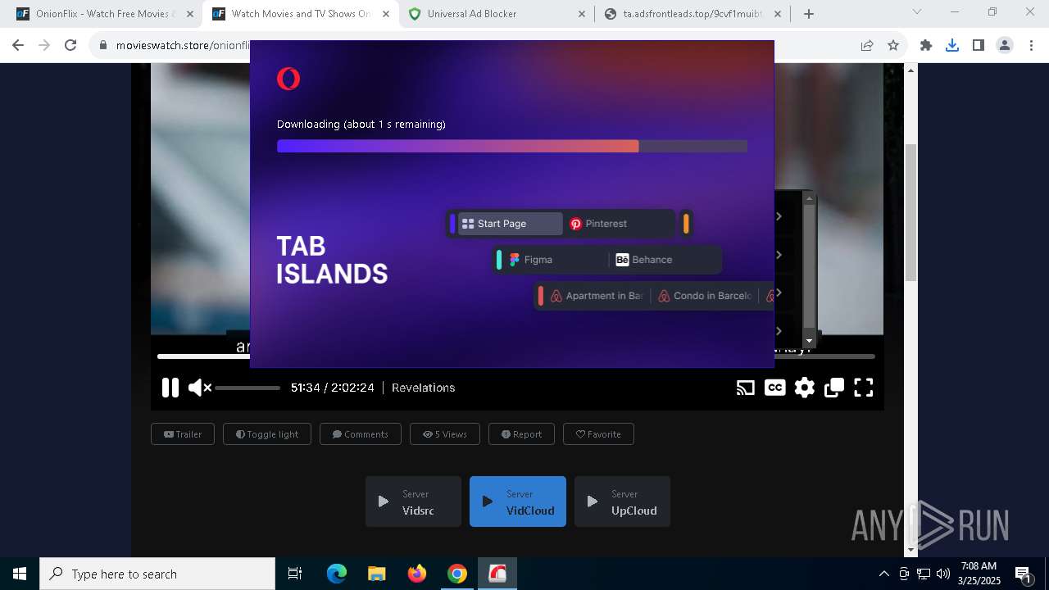The width and height of the screenshot is (1049, 590).
Task: Open video player settings gear
Action: 805,388
